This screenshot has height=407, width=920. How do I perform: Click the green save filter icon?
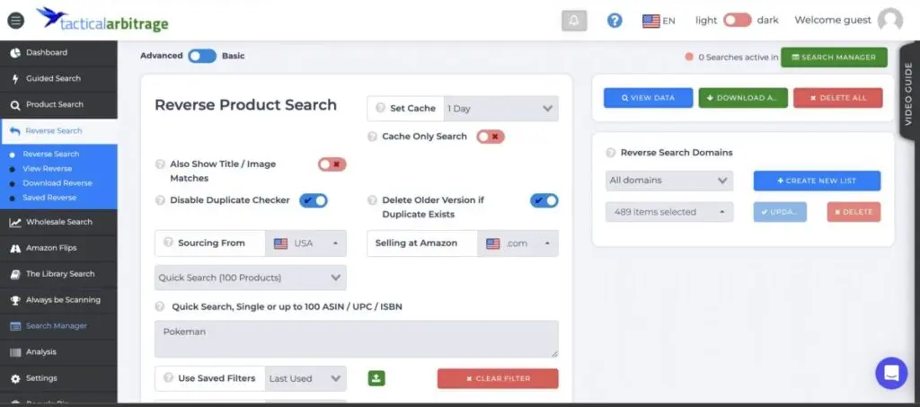click(x=376, y=378)
